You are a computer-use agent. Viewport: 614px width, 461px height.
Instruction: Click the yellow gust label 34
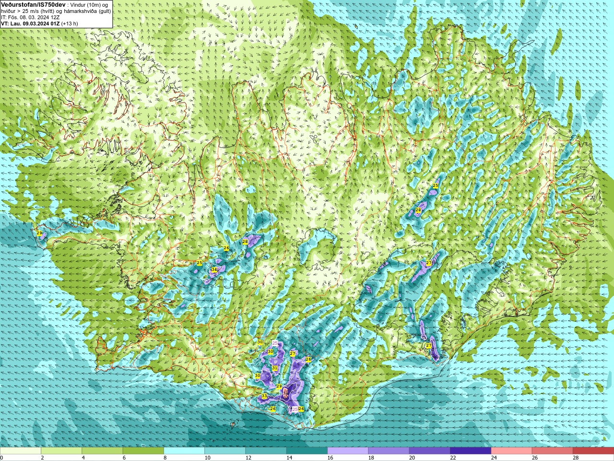pos(214,270)
